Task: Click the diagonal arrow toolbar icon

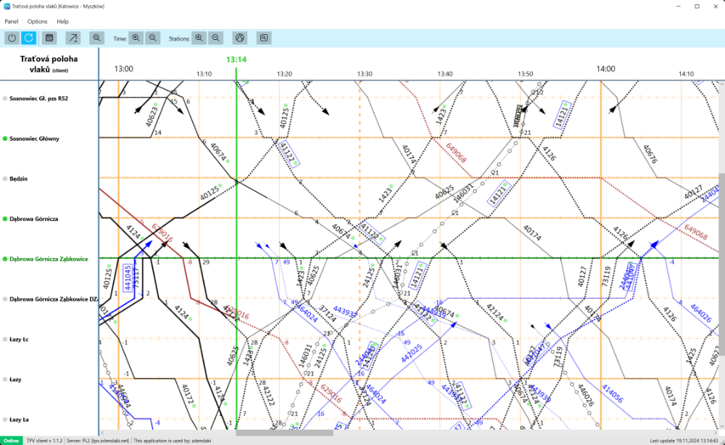Action: (73, 38)
